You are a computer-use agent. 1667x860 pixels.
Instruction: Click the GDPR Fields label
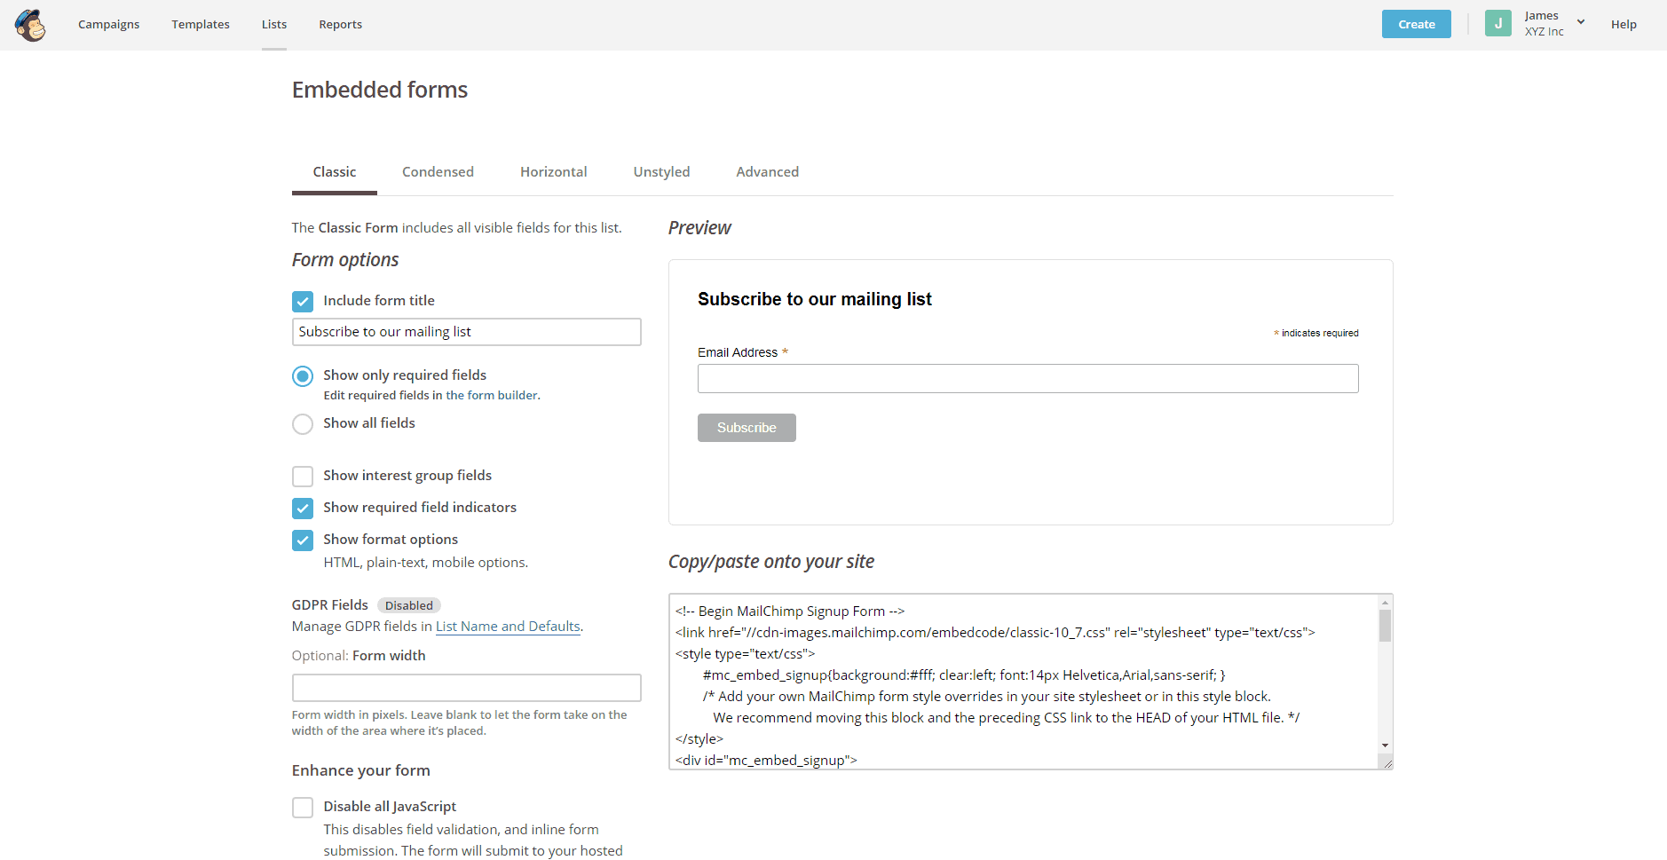click(330, 605)
